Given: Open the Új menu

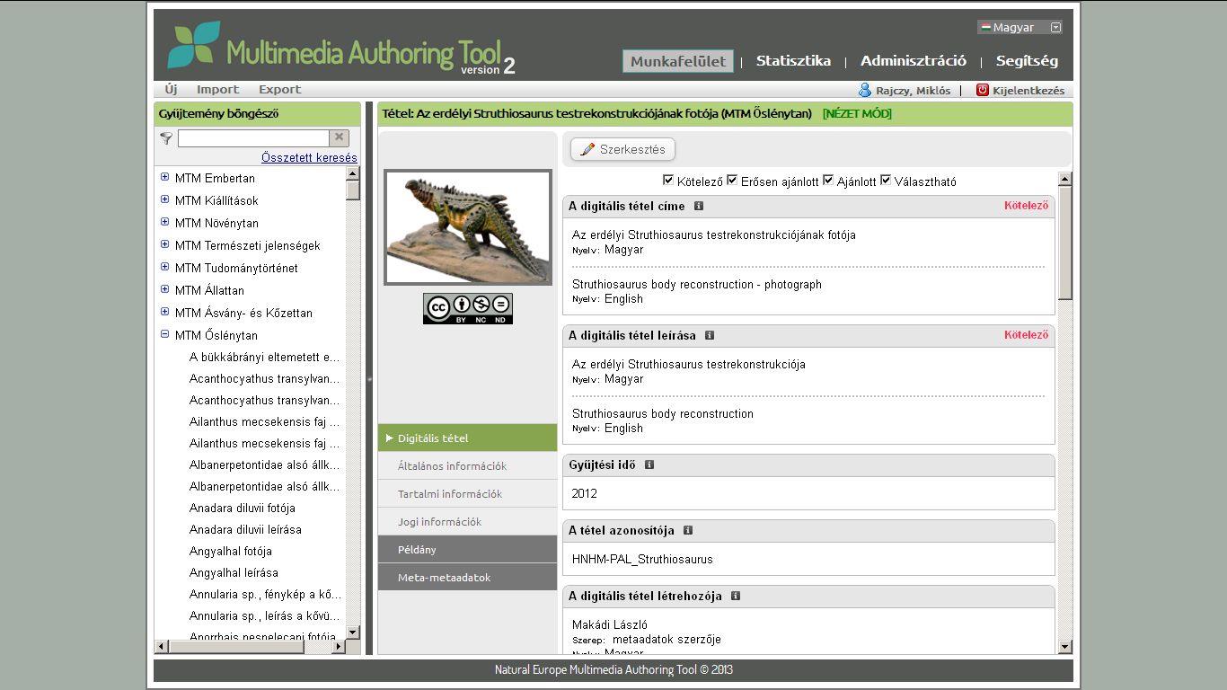Looking at the screenshot, I should 172,90.
